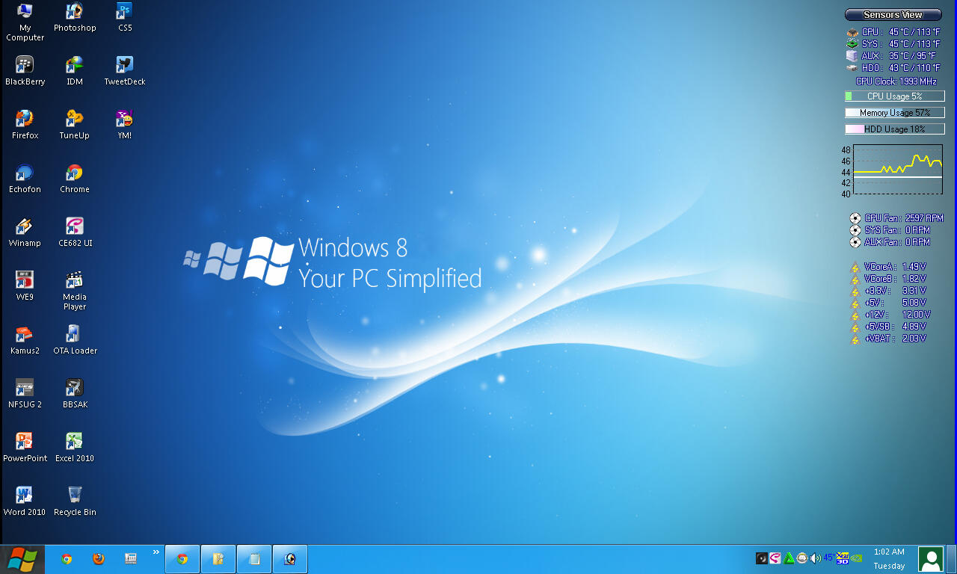Open the Xear 3D audio tray icon
The image size is (957, 574).
tap(843, 558)
